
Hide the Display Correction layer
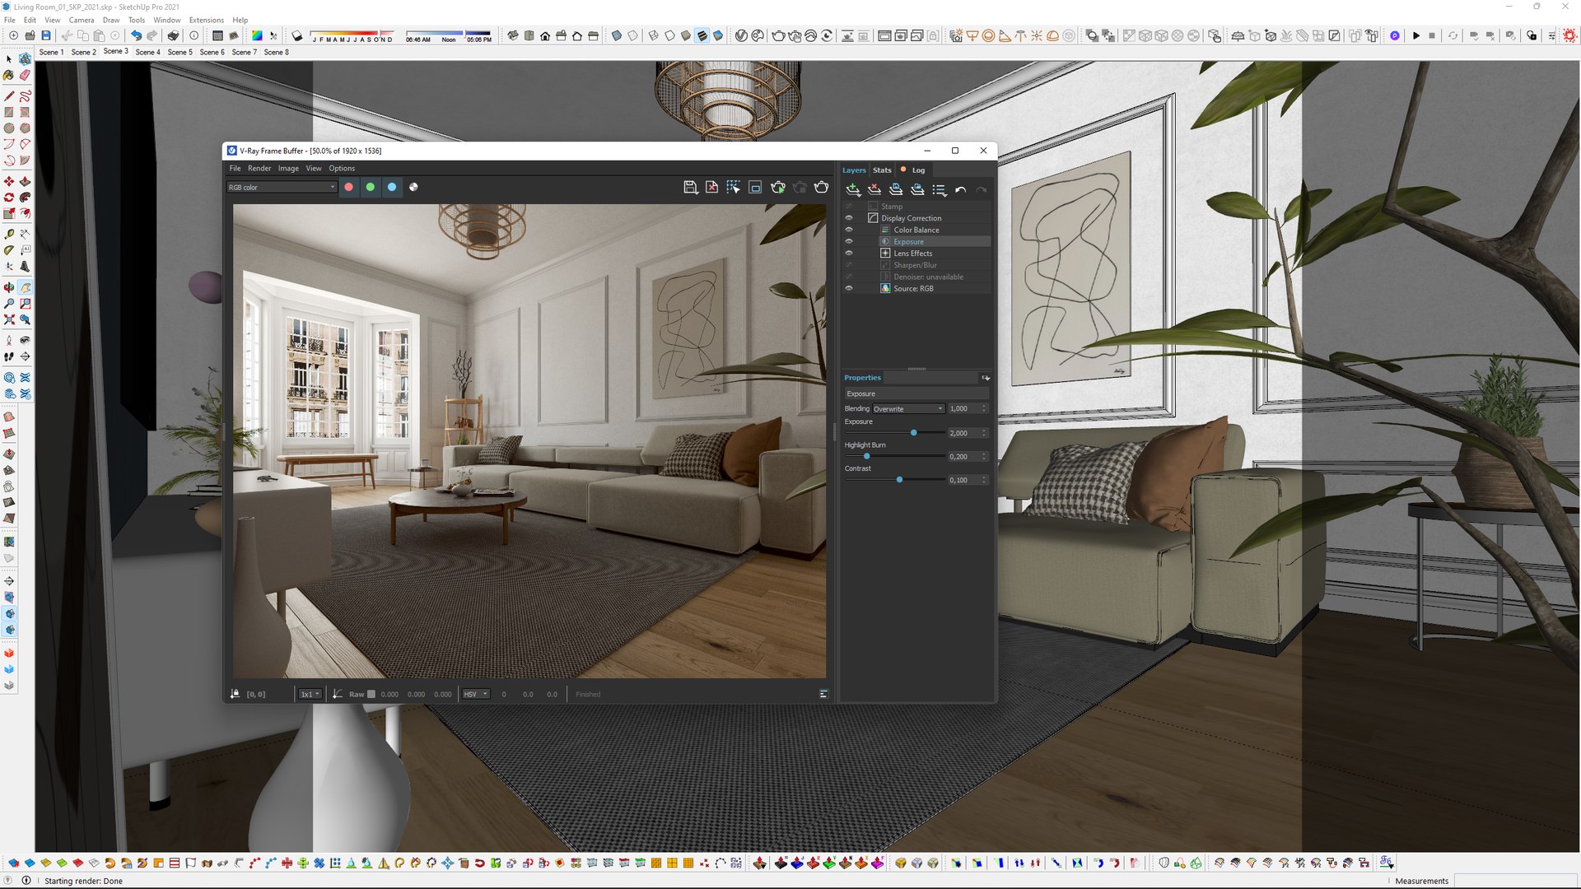coord(849,218)
